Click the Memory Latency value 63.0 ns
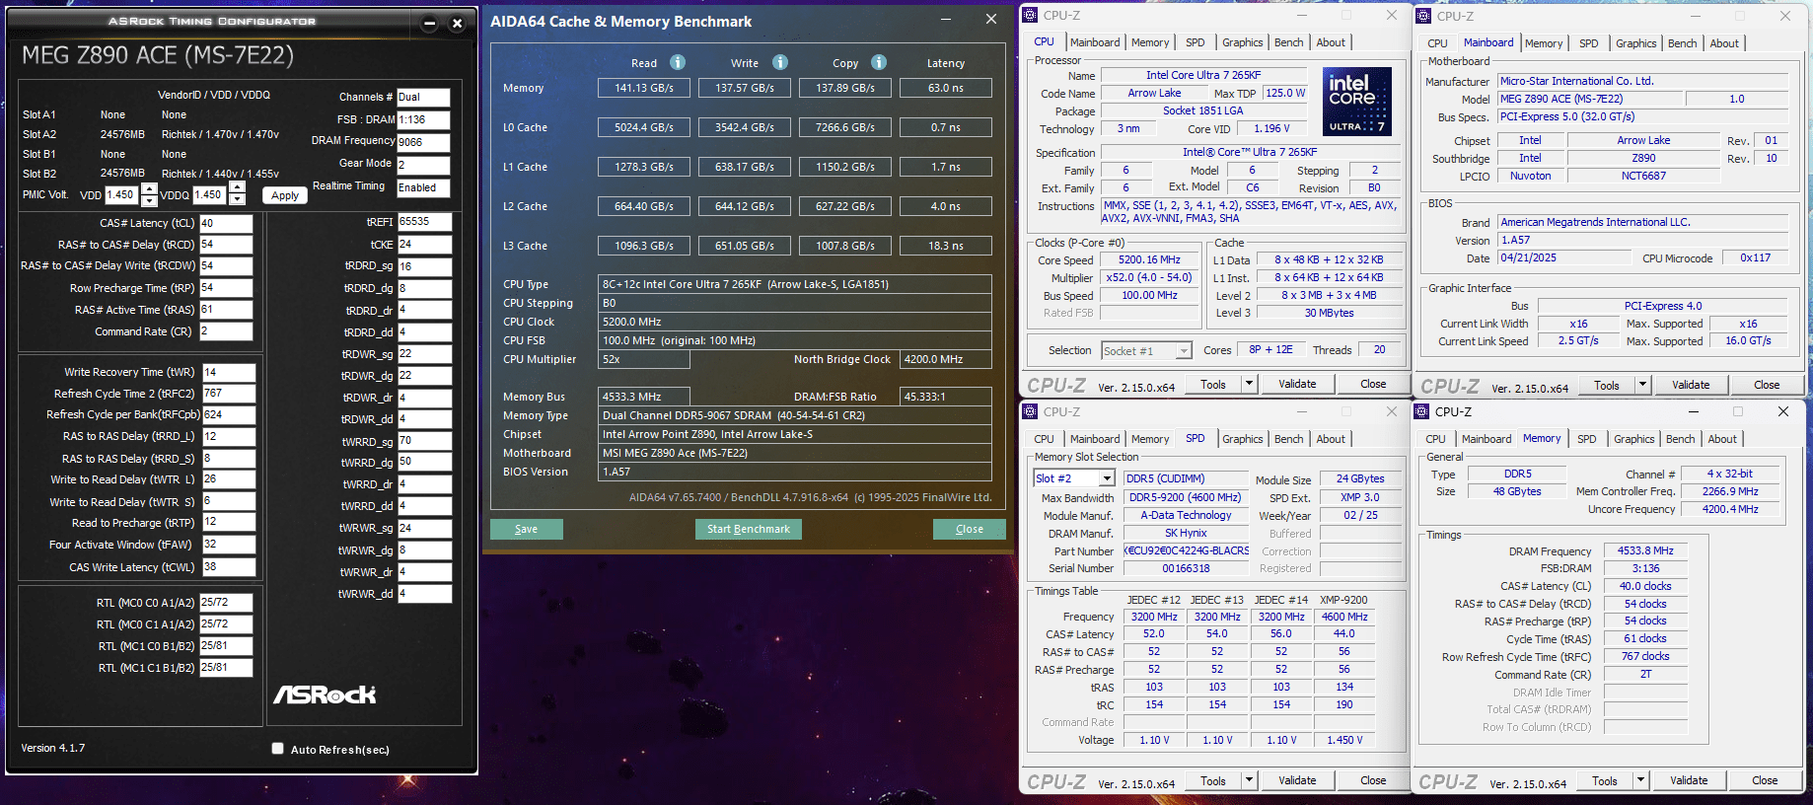The width and height of the screenshot is (1813, 805). [x=946, y=88]
